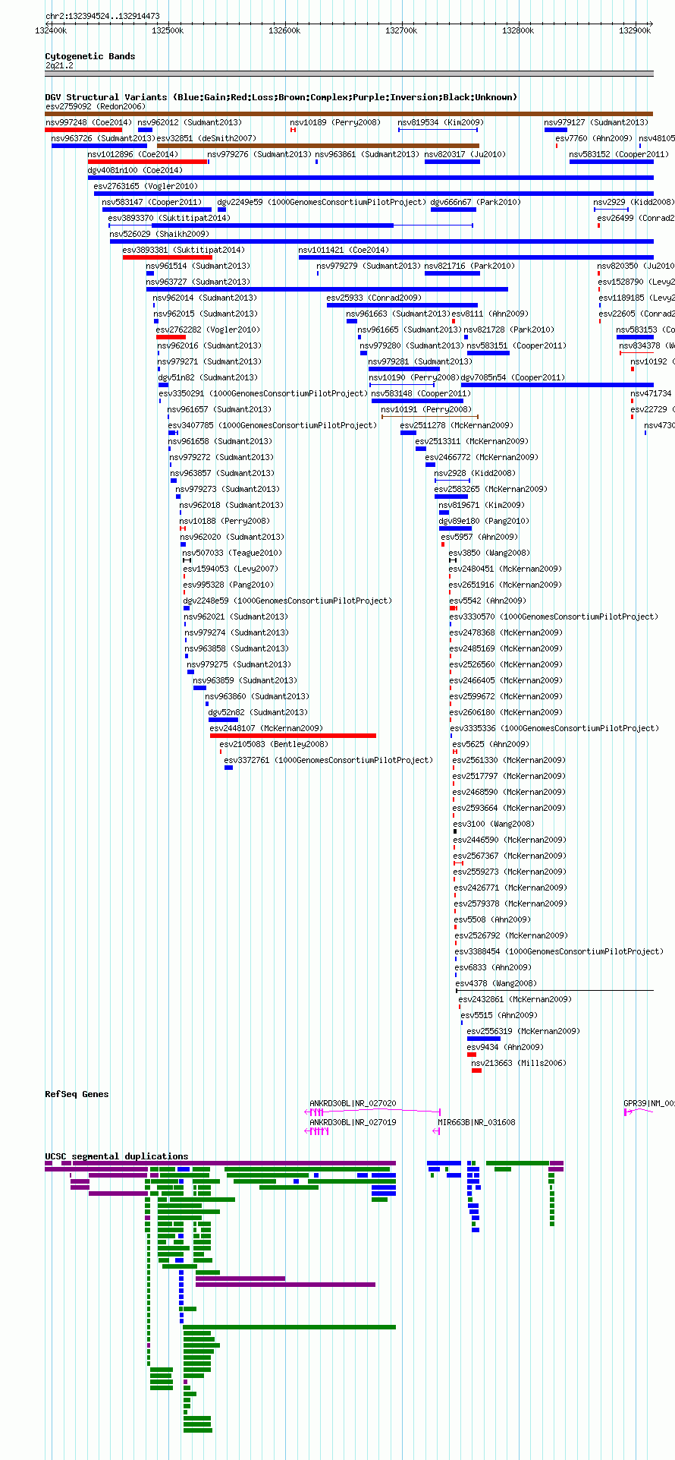Select nsv1012896 (Coe2014) loss variant

tap(147, 162)
